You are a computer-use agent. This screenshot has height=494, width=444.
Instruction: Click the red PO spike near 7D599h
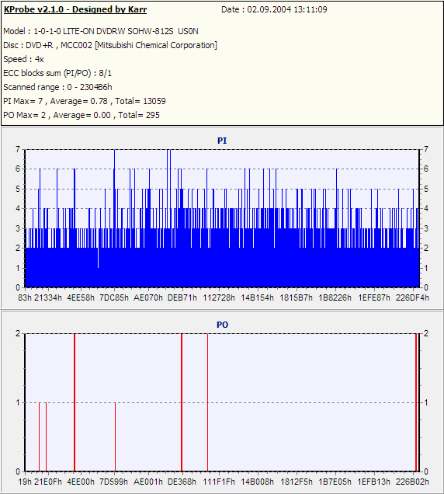pyautogui.click(x=115, y=437)
